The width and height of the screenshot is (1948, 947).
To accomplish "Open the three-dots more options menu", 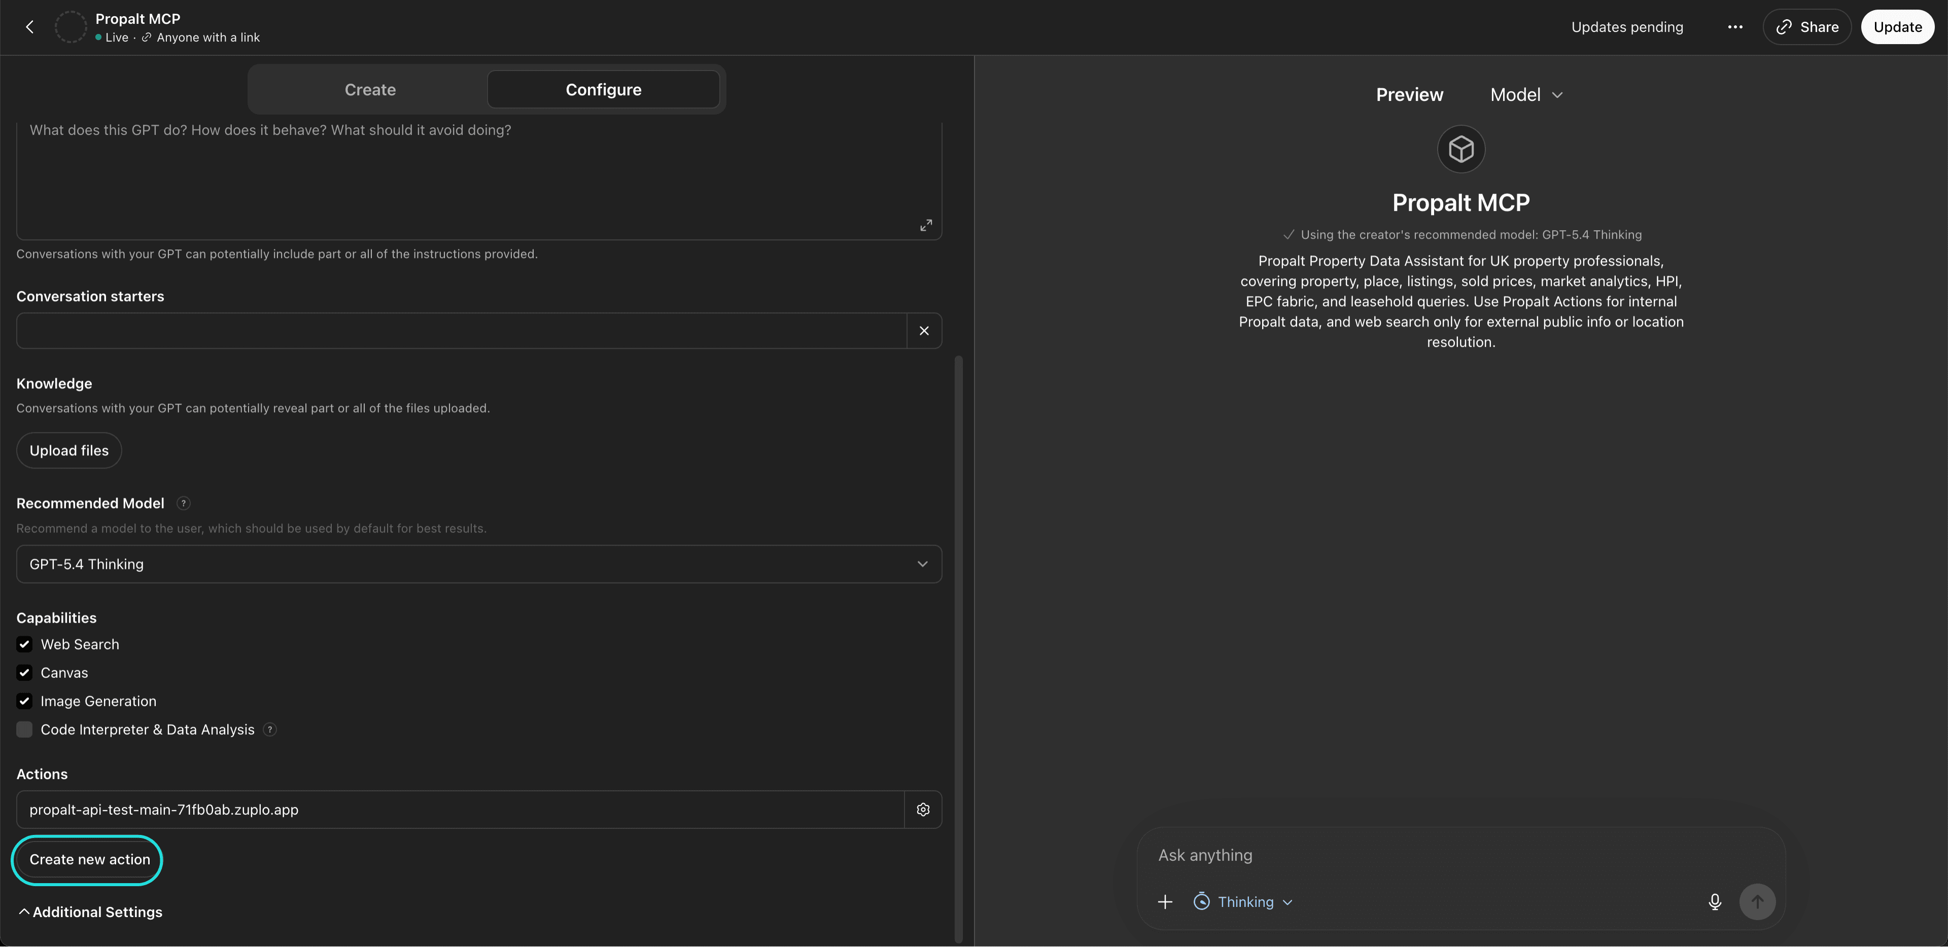I will (1735, 27).
